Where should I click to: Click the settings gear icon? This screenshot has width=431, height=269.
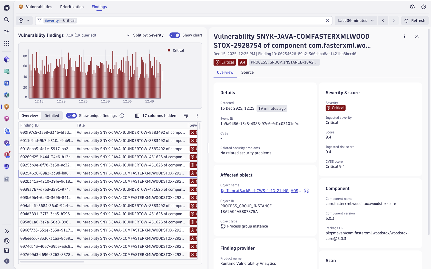pos(412,7)
